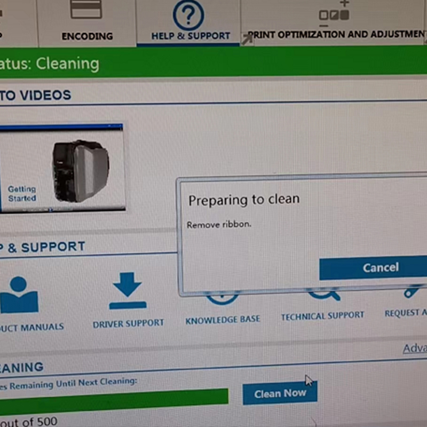This screenshot has height=427, width=427.
Task: Open the Knowledge Base link
Action: (223, 319)
